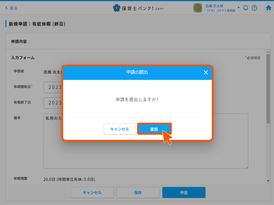Select the 休暇終了日 date field

pyautogui.click(x=53, y=103)
